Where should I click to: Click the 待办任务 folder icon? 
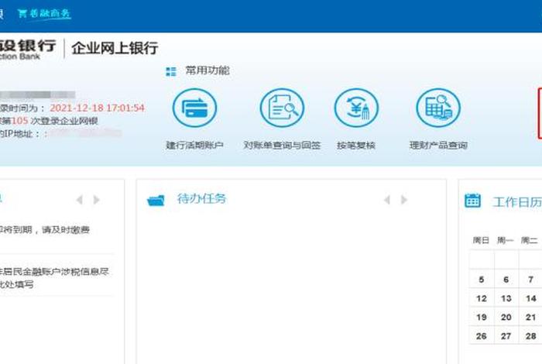(x=156, y=200)
